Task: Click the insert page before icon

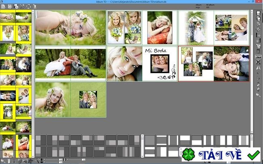Action: 258,35
